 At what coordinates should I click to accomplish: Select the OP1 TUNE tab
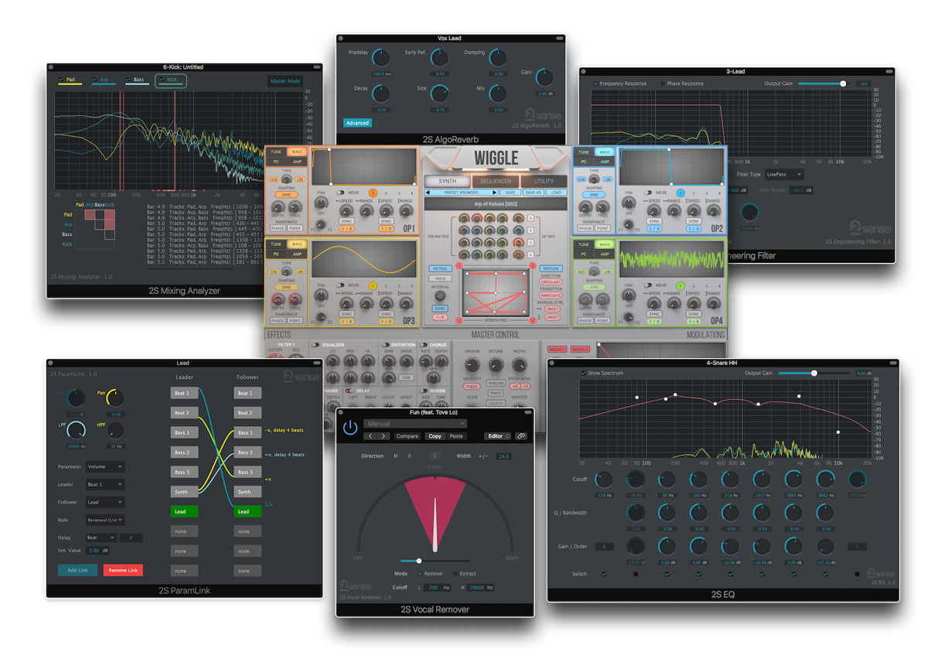coord(275,152)
